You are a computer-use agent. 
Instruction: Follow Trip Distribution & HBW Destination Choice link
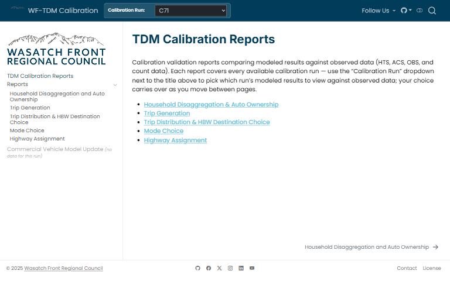(x=207, y=122)
